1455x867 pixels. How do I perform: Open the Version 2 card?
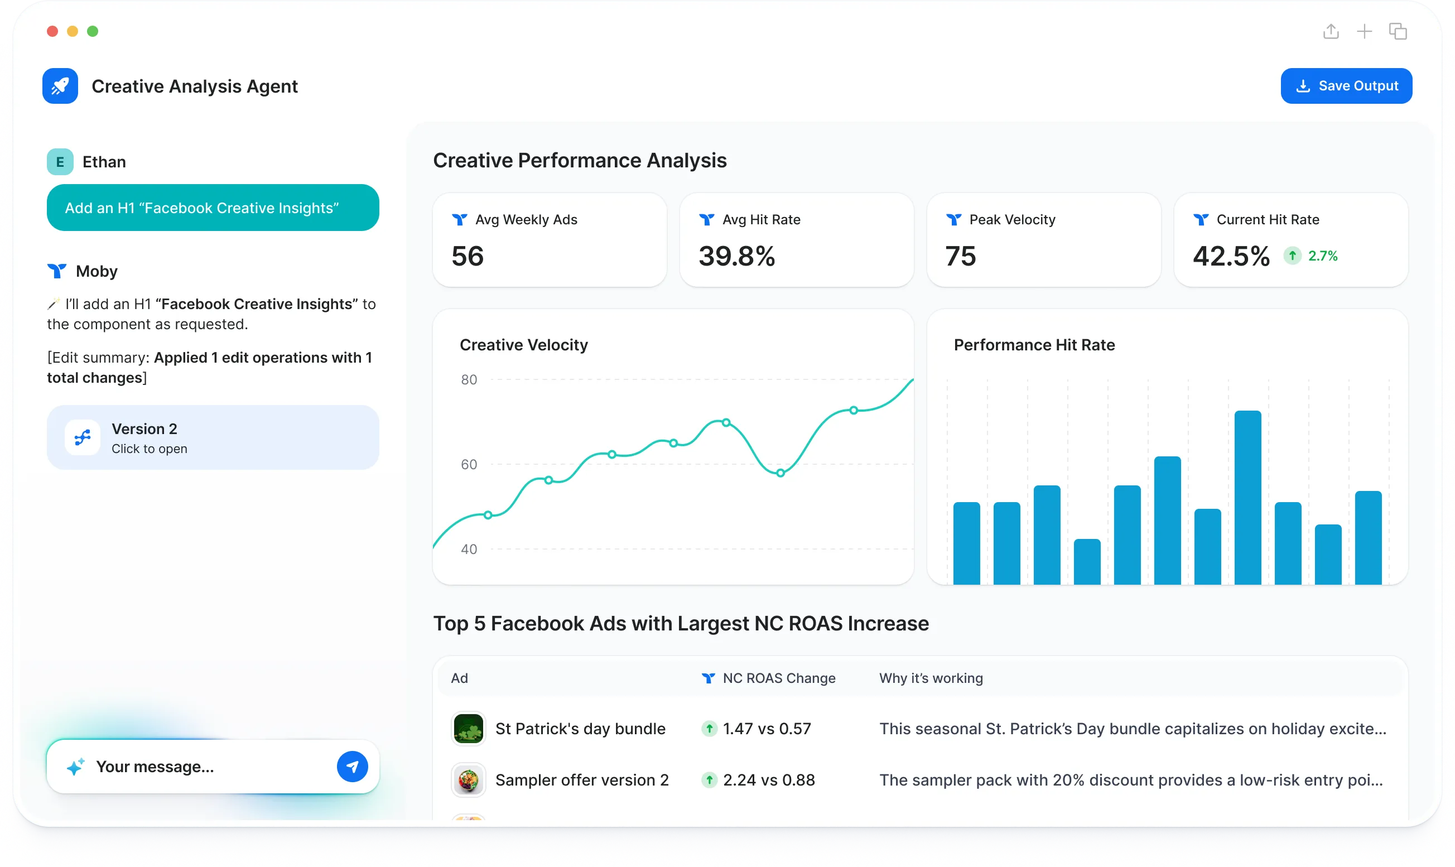click(213, 437)
